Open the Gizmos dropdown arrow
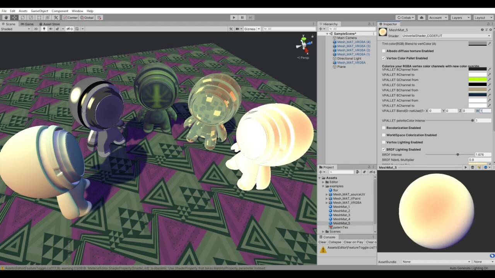The height and width of the screenshot is (278, 495). [259, 29]
